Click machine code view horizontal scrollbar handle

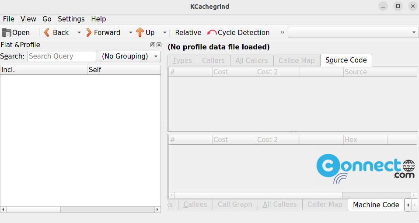[258, 195]
